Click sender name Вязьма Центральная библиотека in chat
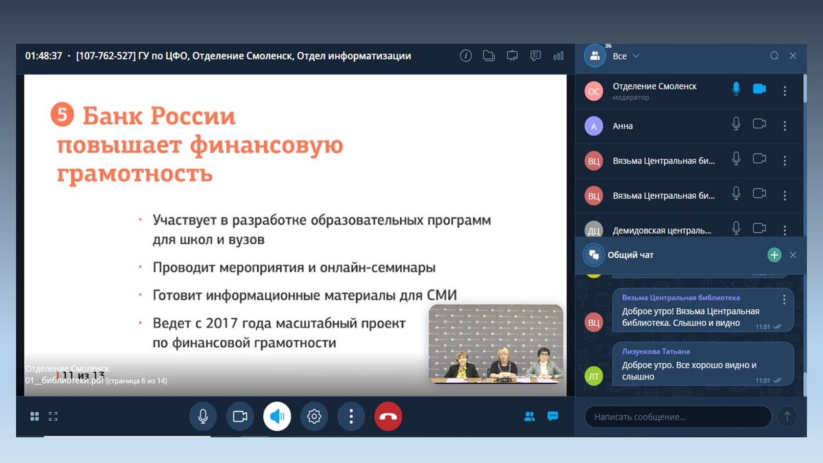Viewport: 823px width, 463px height. tap(681, 298)
